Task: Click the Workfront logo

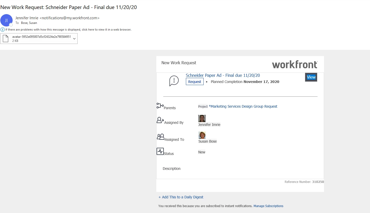Action: tap(295, 64)
